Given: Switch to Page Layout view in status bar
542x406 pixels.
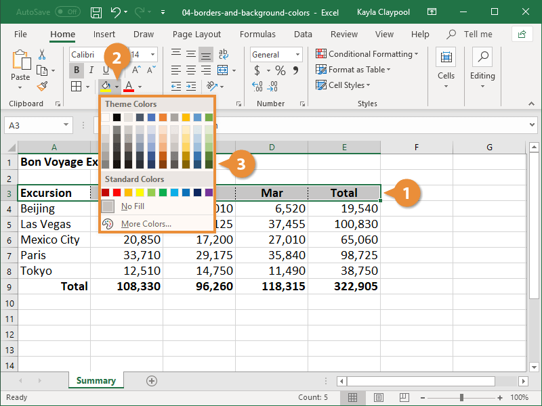Looking at the screenshot, I should pyautogui.click(x=378, y=397).
